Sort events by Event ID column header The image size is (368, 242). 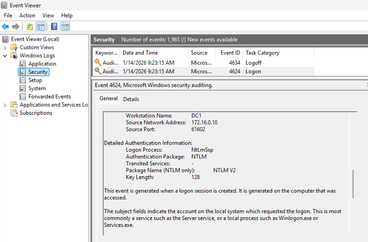[x=229, y=53]
